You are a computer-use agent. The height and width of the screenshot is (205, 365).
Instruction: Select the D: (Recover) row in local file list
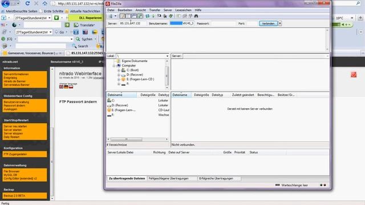138,105
